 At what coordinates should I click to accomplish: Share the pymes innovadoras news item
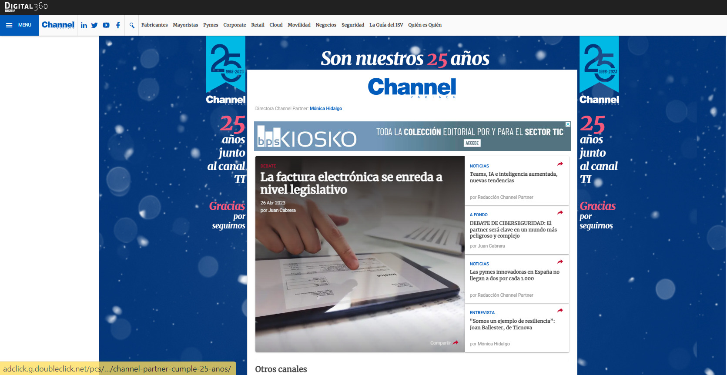tap(560, 262)
